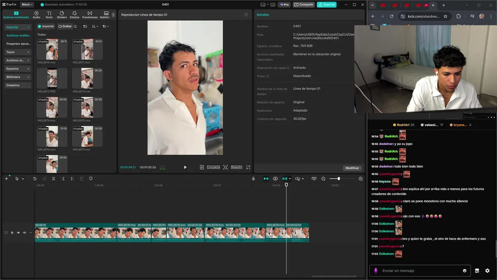Viewport: 497px width, 280px height.
Task: Click the microphone voiceover record icon
Action: (253, 178)
